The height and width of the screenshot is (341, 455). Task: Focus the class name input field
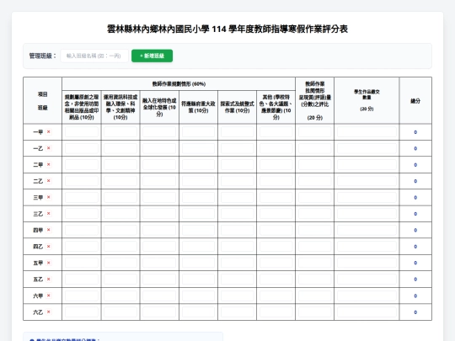pyautogui.click(x=94, y=56)
